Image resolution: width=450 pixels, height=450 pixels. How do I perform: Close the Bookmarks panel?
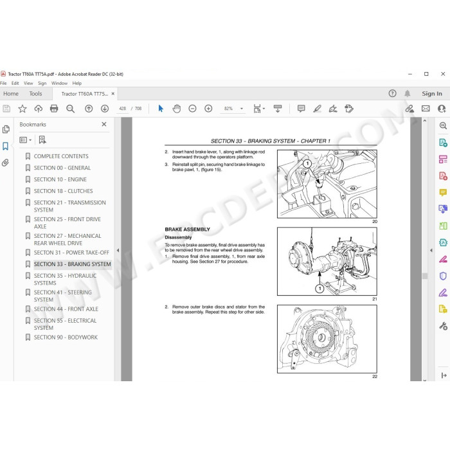pyautogui.click(x=104, y=124)
